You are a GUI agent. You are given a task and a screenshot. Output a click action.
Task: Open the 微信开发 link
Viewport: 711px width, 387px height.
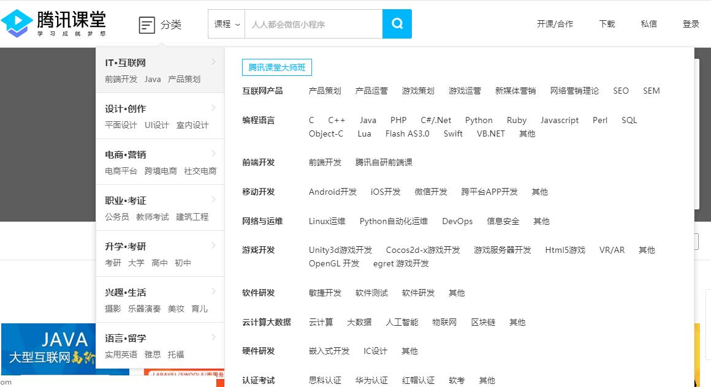[431, 192]
